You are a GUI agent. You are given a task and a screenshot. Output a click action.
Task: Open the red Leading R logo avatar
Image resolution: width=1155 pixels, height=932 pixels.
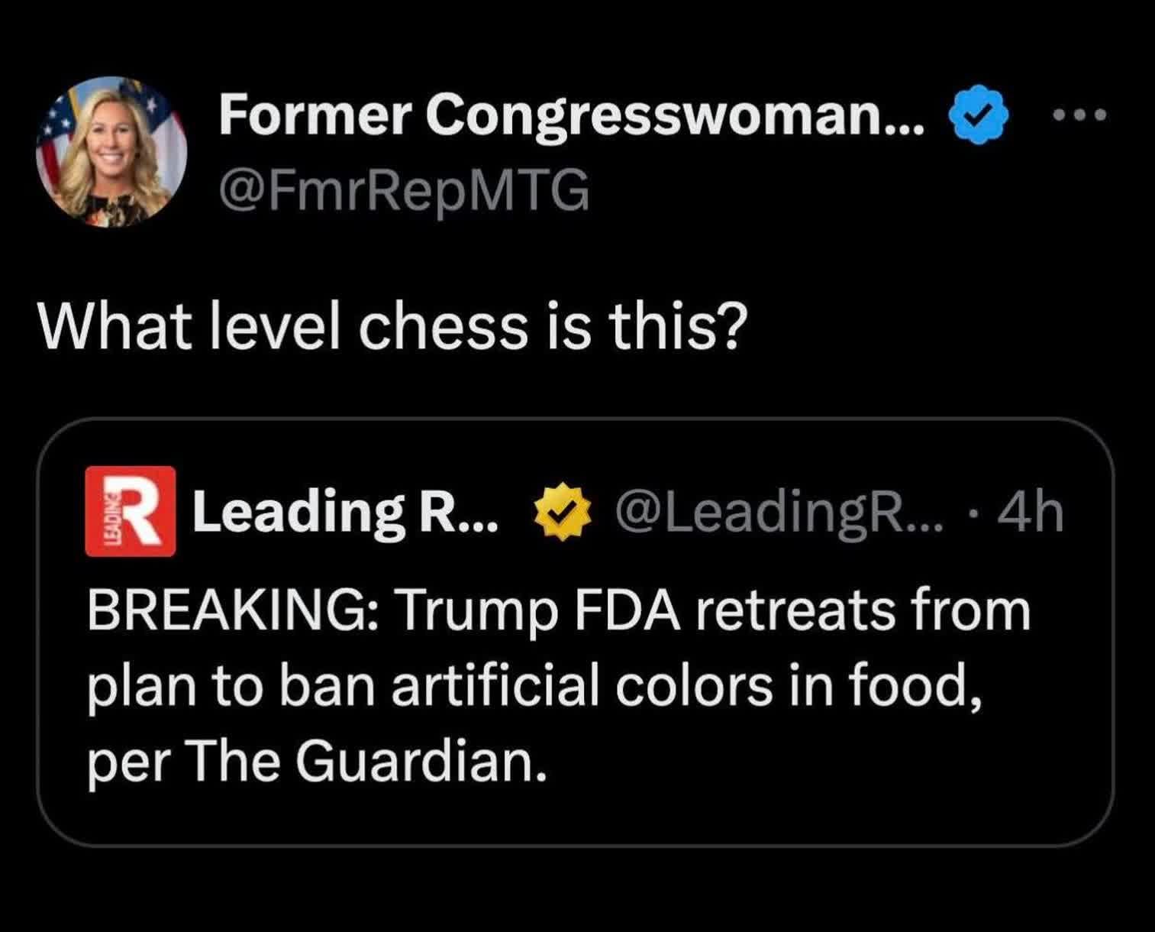[131, 510]
